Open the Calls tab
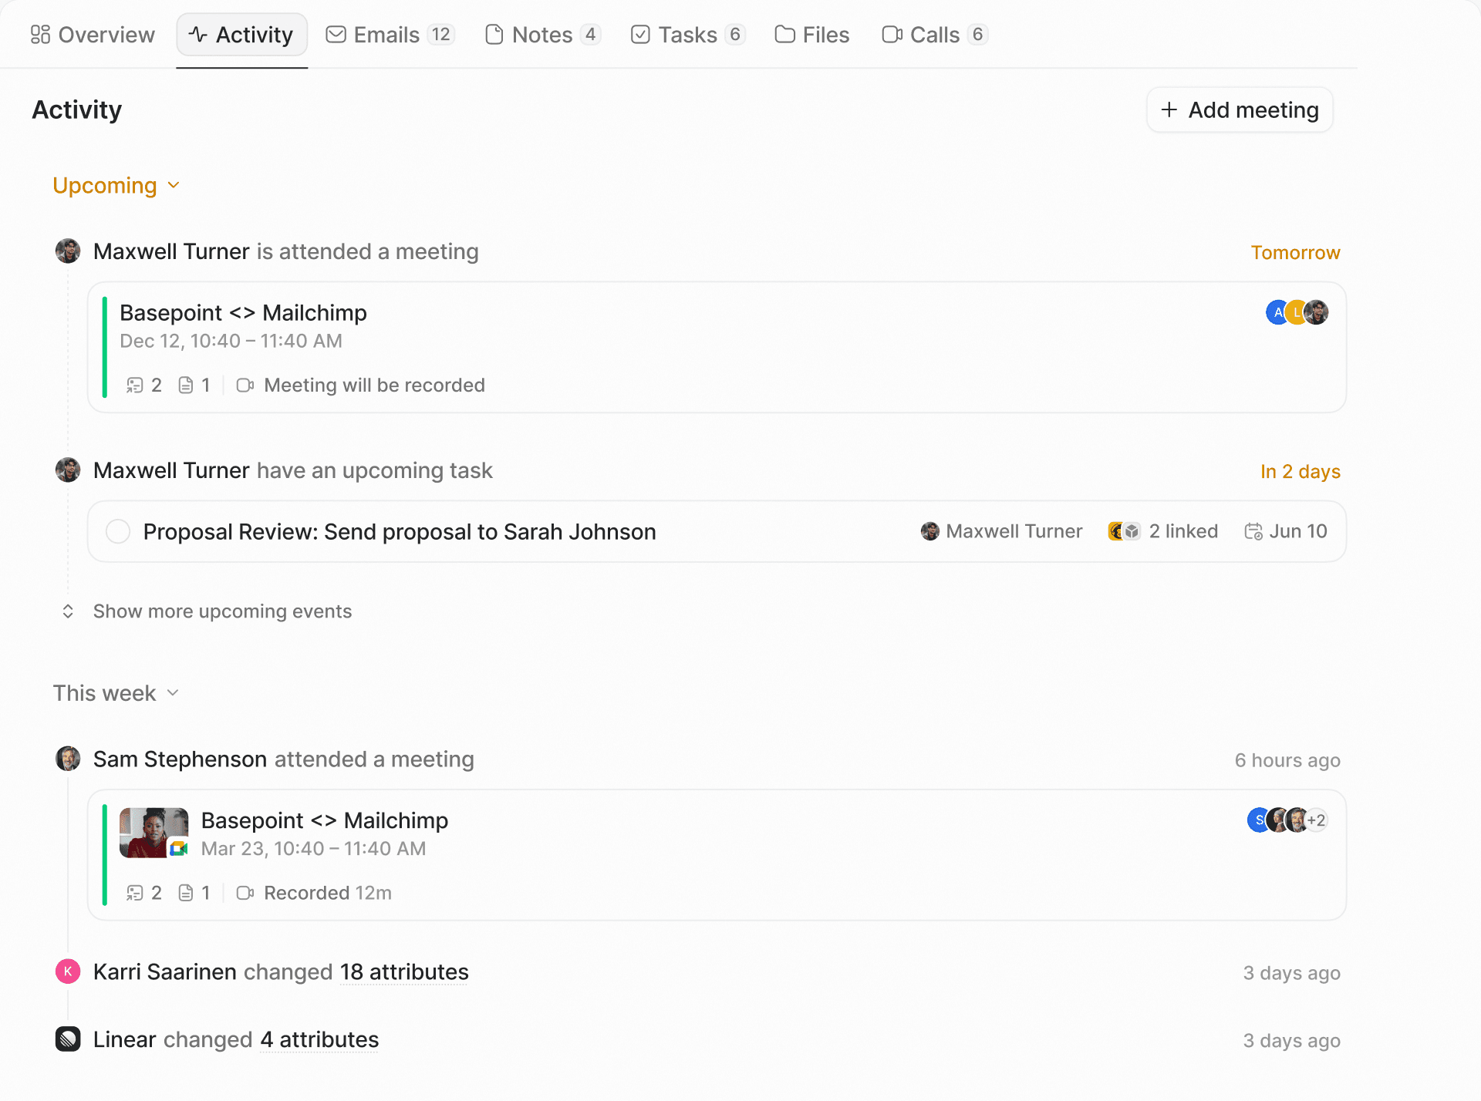1481x1101 pixels. pyautogui.click(x=934, y=35)
